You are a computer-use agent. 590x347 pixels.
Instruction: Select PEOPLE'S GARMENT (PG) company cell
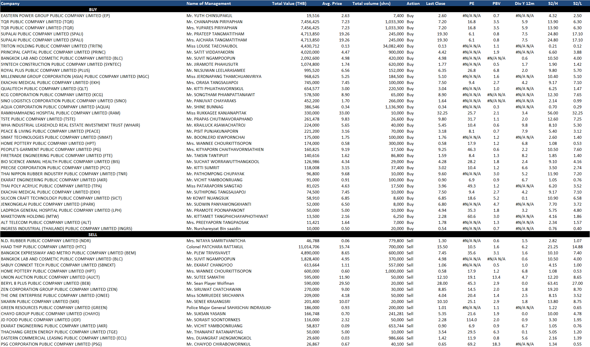(51, 149)
